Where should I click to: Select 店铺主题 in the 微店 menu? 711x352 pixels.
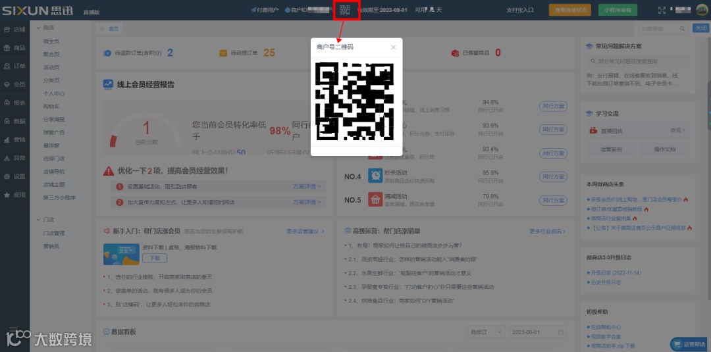click(54, 185)
